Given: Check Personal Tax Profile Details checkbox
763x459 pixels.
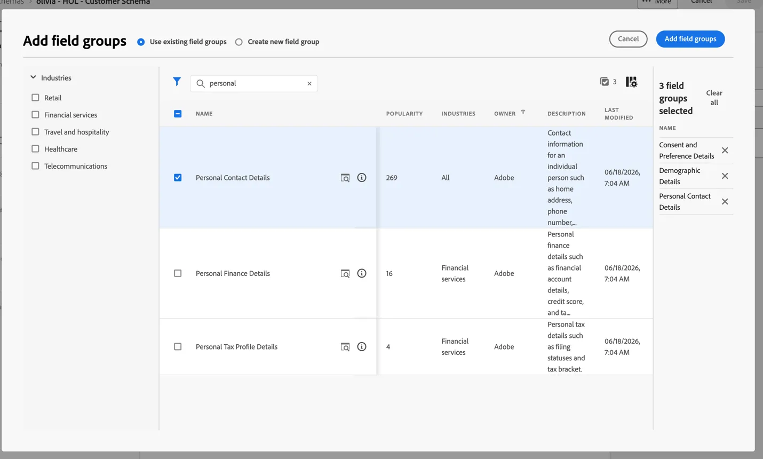Looking at the screenshot, I should 178,347.
